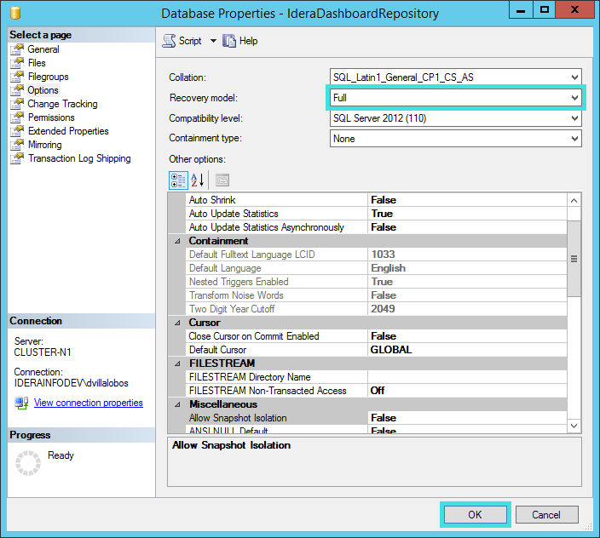Click the Options page icon
The height and width of the screenshot is (538, 600).
click(17, 90)
